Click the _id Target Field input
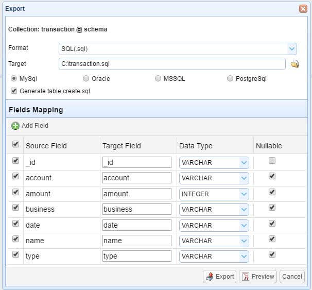312x290 pixels. (137, 162)
